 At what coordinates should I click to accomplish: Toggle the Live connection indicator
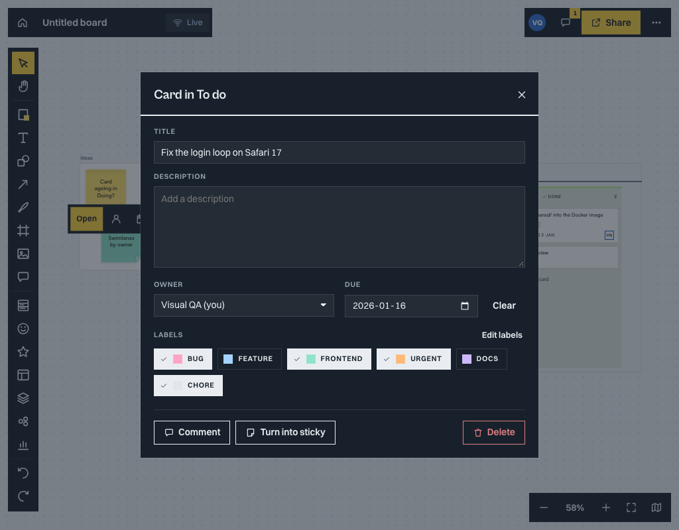(188, 23)
